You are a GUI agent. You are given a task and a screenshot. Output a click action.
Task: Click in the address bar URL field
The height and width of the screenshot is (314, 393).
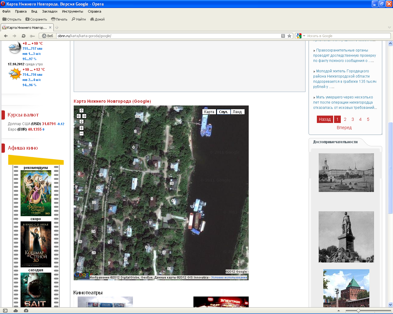pyautogui.click(x=168, y=36)
